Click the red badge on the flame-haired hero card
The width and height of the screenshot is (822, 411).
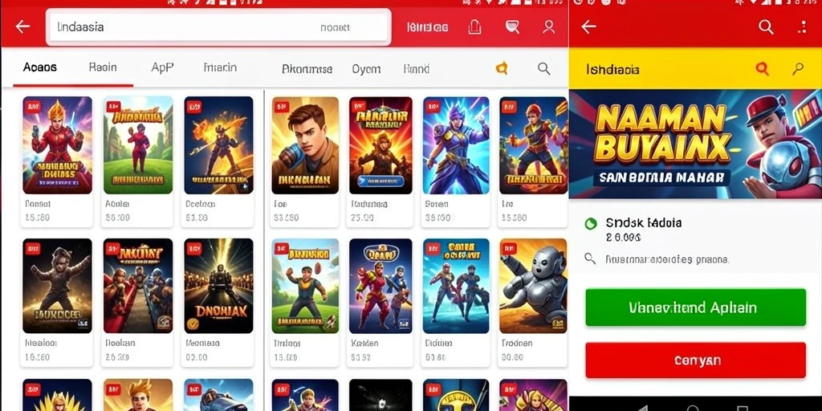point(34,107)
